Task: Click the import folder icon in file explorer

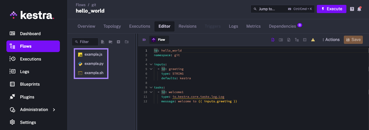Action: point(126,42)
